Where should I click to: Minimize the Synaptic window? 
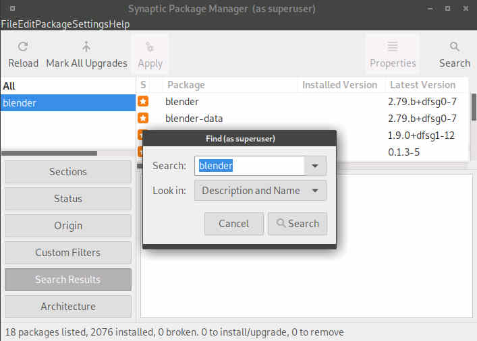pyautogui.click(x=430, y=9)
